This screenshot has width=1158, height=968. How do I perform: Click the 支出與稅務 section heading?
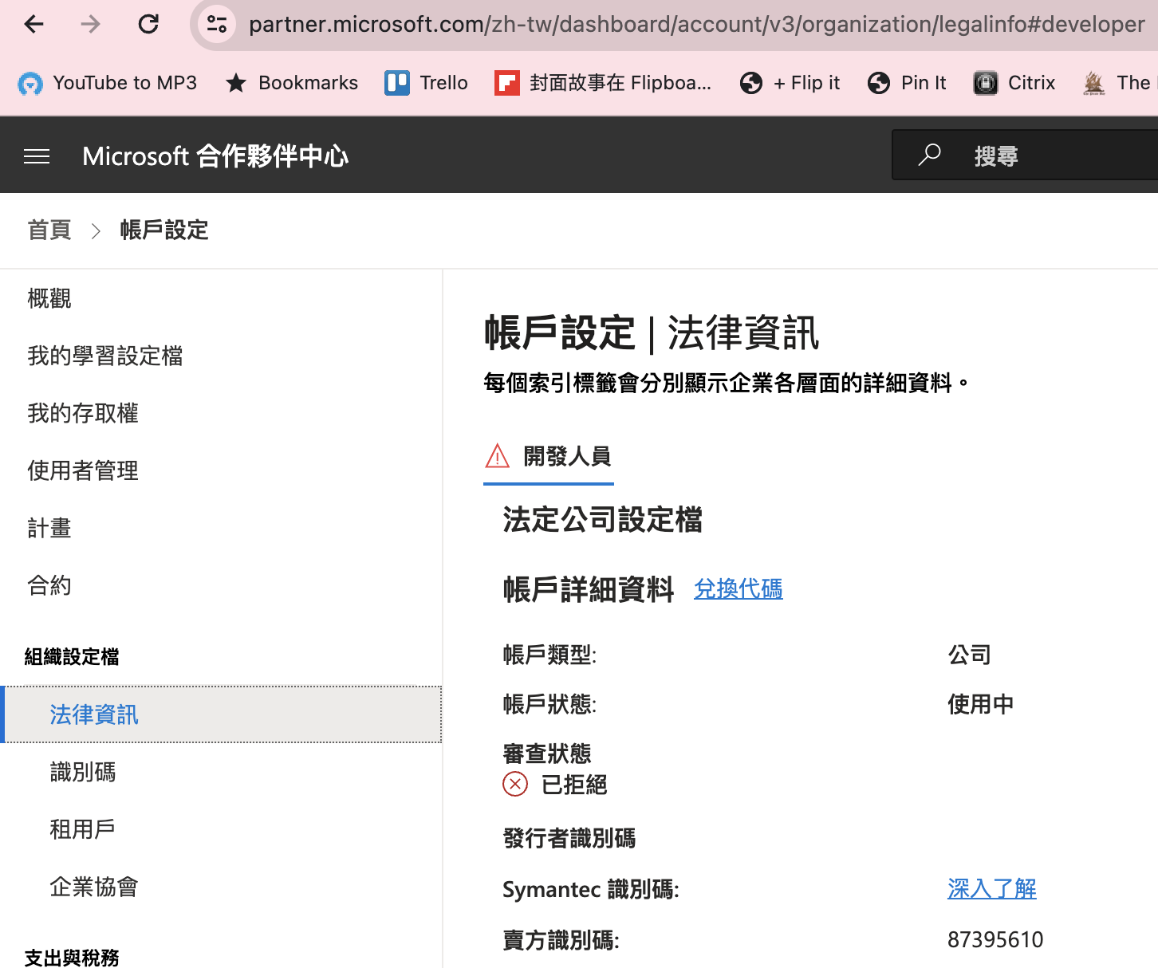click(x=72, y=958)
